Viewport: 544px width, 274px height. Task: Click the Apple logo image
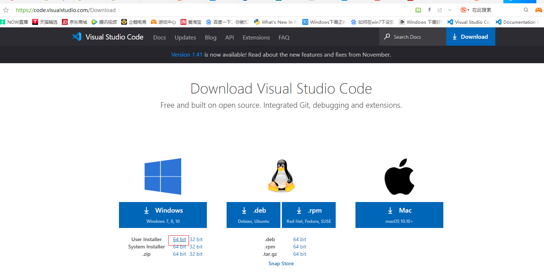[399, 177]
